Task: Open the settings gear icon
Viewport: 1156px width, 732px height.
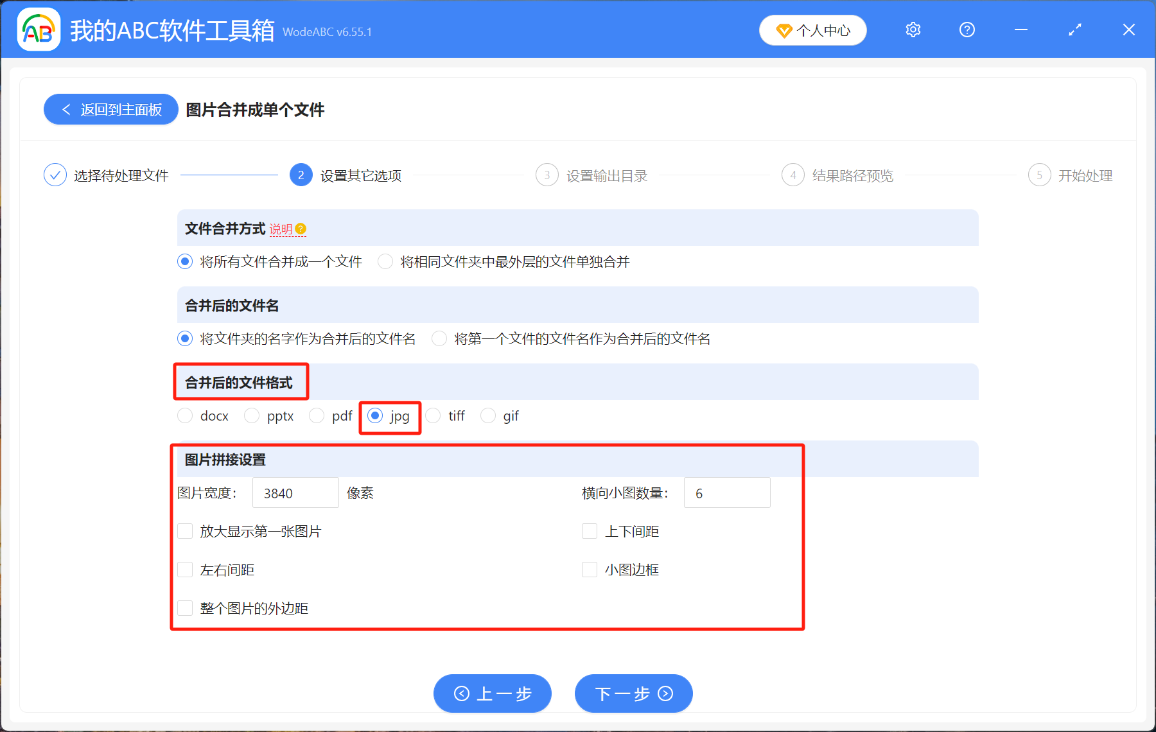Action: click(913, 30)
